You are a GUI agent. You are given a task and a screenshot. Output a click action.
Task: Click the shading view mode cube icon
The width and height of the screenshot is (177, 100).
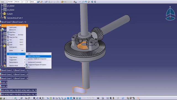tap(74, 98)
